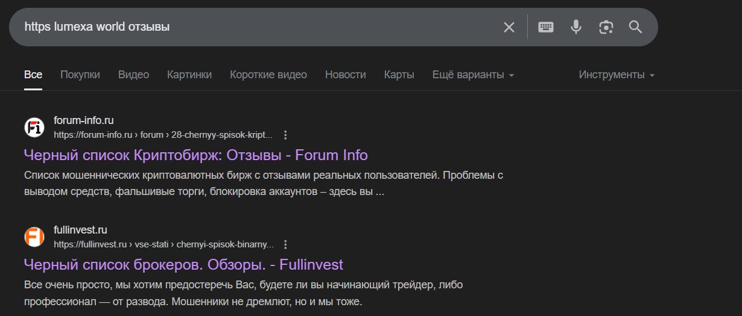Clear the search query with X icon

(509, 27)
